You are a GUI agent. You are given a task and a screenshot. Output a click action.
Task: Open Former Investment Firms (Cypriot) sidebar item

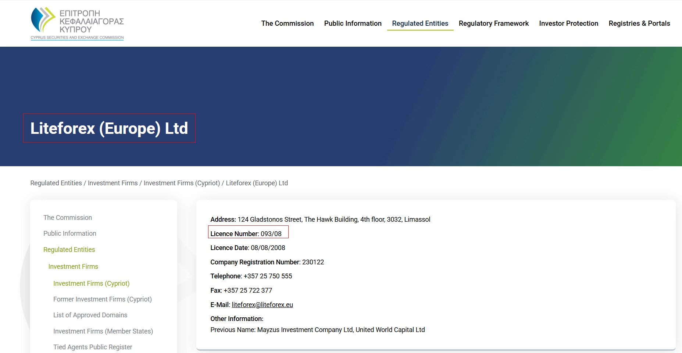pos(103,299)
